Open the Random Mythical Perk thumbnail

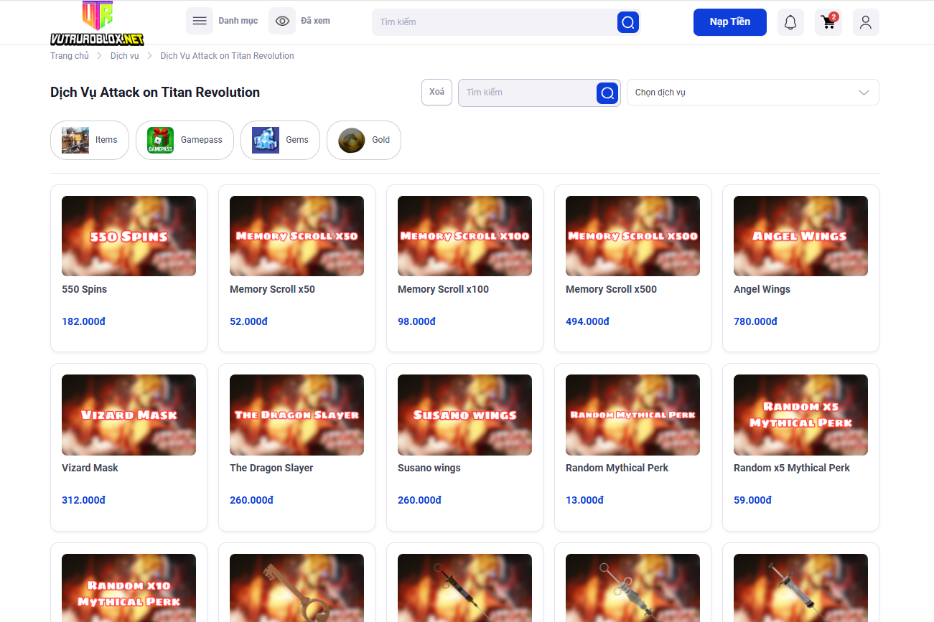coord(633,415)
